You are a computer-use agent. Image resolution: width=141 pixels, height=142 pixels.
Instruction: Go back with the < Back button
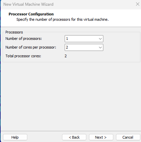click(x=74, y=137)
